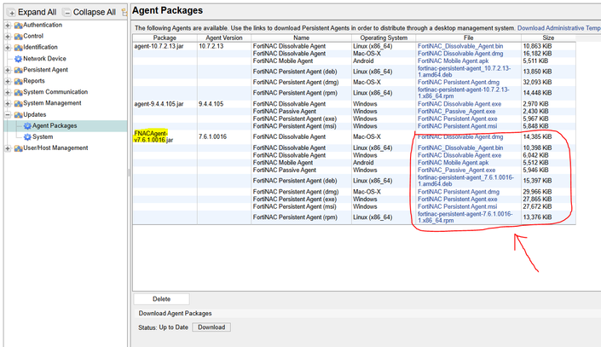This screenshot has width=601, height=347.
Task: Click the Authentication folder icon
Action: tap(17, 25)
